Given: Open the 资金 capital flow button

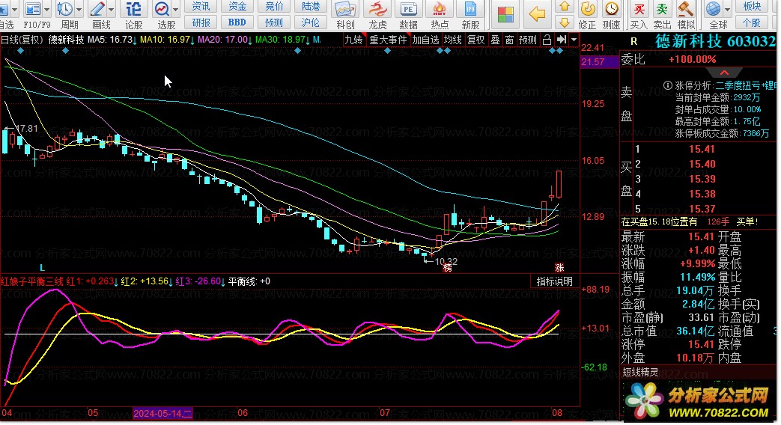Looking at the screenshot, I should (x=237, y=7).
